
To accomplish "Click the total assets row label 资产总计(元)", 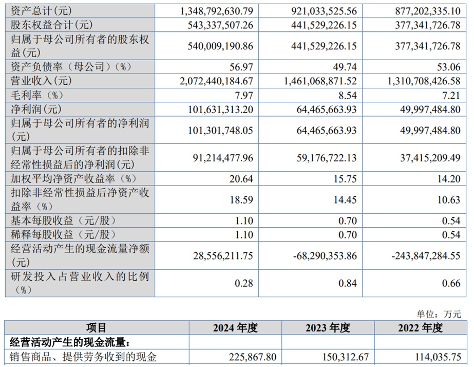I will point(37,10).
